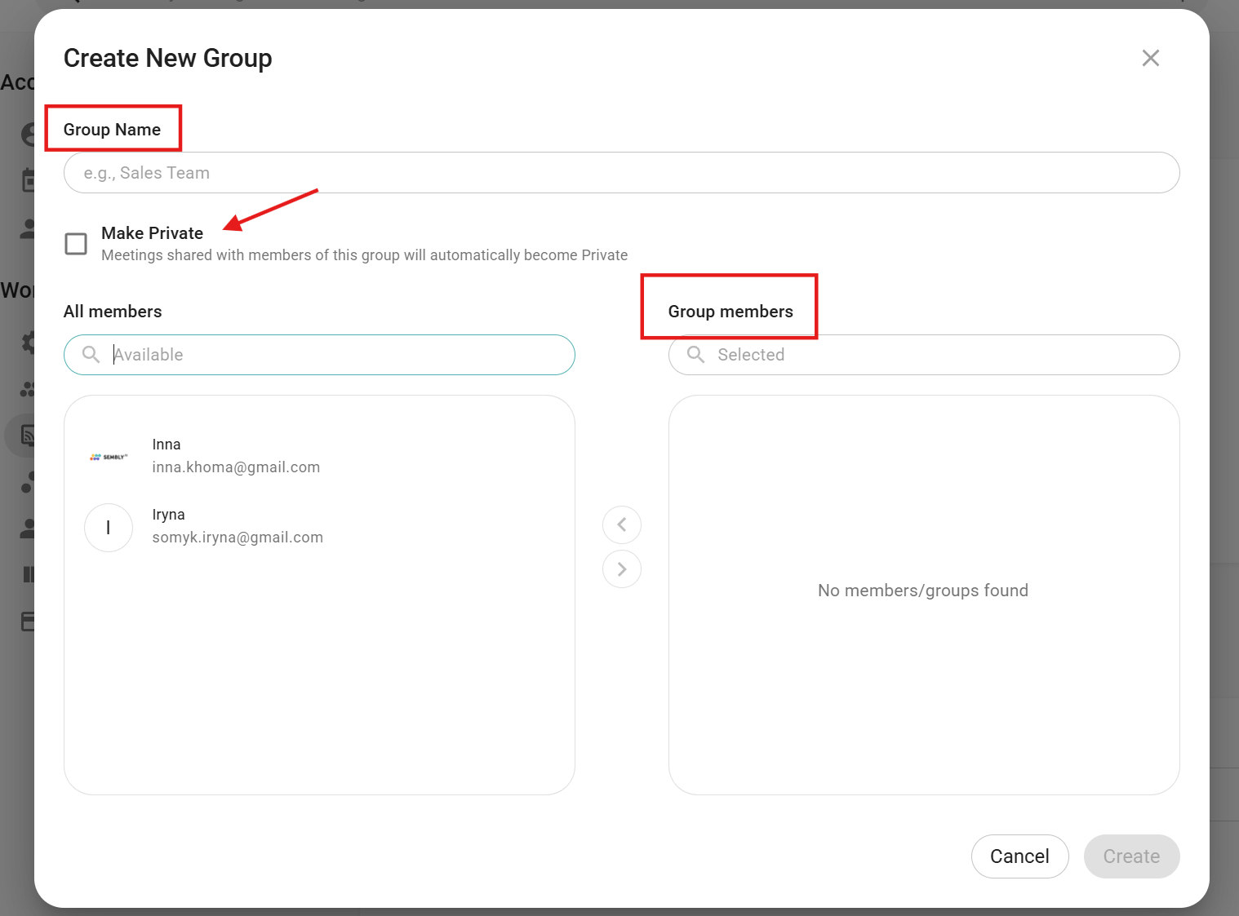Click the Cancel button
Screen dimensions: 1239x916
coord(1019,856)
